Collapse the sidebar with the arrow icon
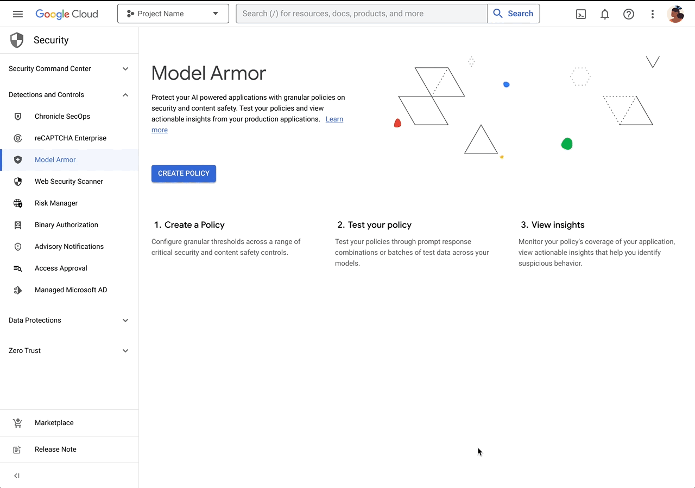 tap(17, 476)
